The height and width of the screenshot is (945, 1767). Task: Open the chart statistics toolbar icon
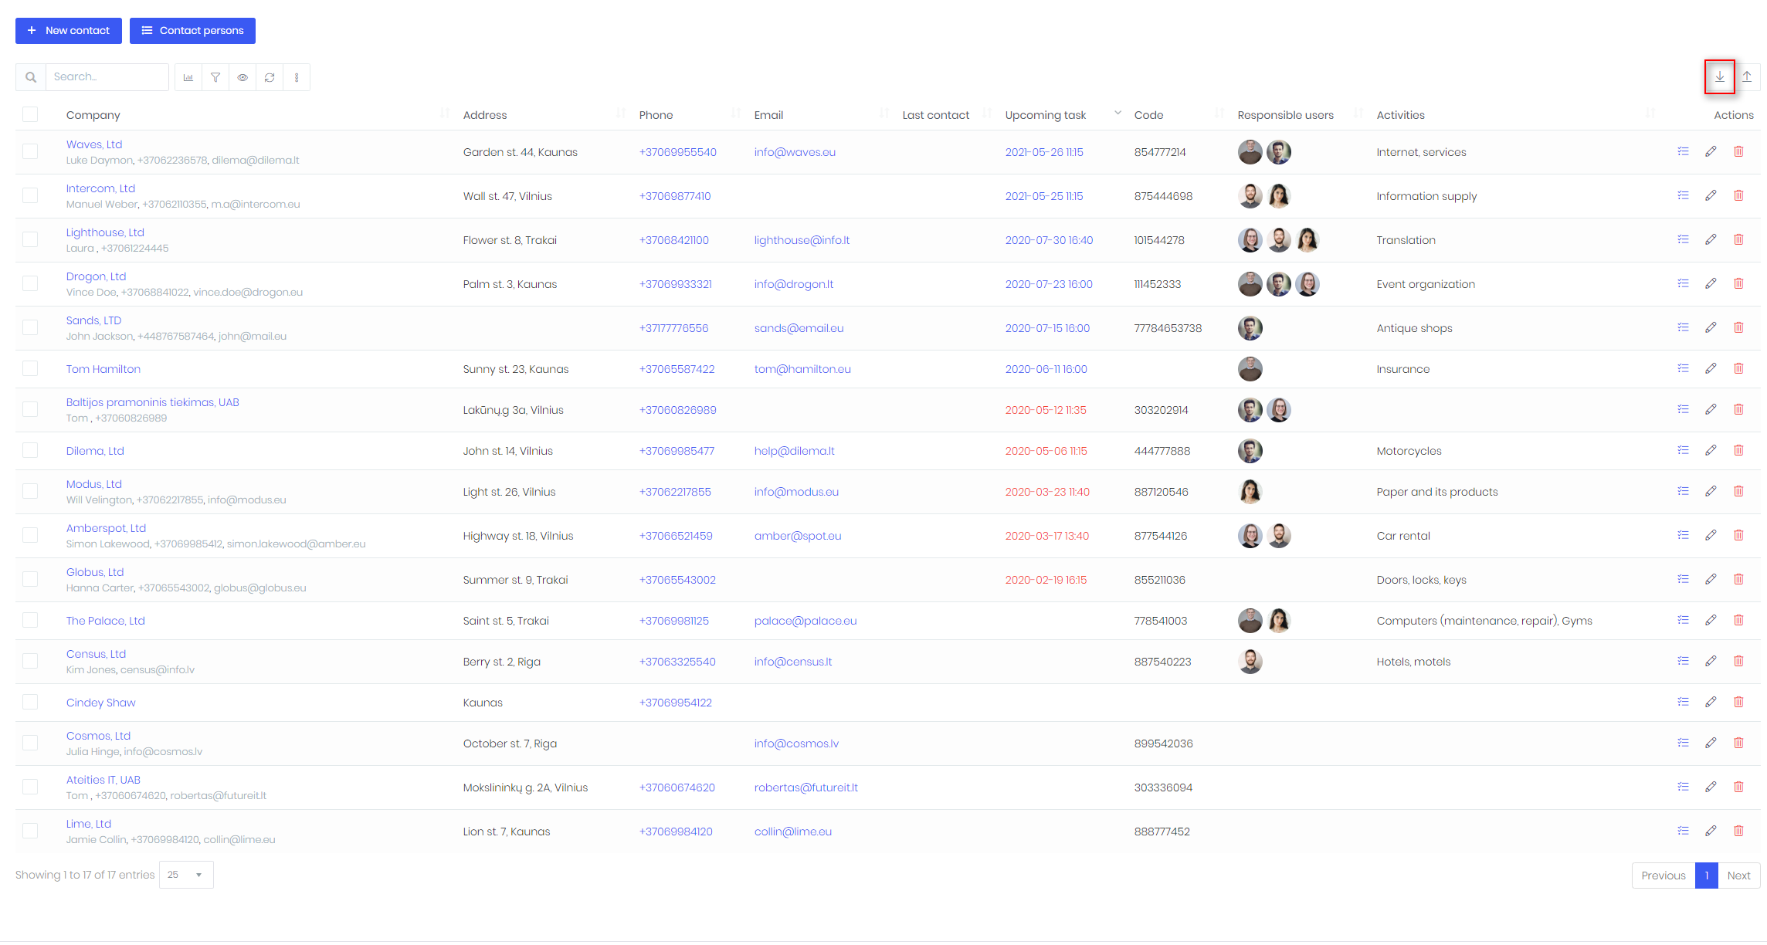(x=188, y=77)
